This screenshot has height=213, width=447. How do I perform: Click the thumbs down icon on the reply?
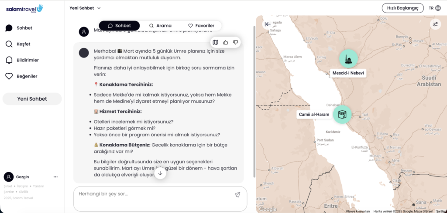pos(236,42)
